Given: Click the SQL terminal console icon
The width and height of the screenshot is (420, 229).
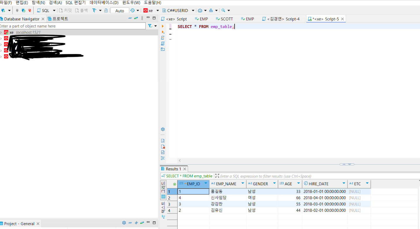Looking at the screenshot, I should (163, 49).
